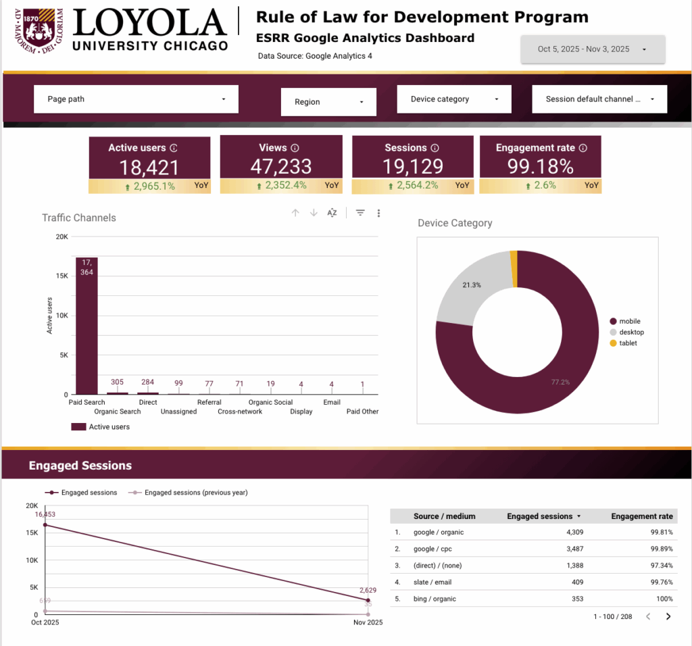692x646 pixels.
Task: Click the mobile legend color dot
Action: point(613,322)
